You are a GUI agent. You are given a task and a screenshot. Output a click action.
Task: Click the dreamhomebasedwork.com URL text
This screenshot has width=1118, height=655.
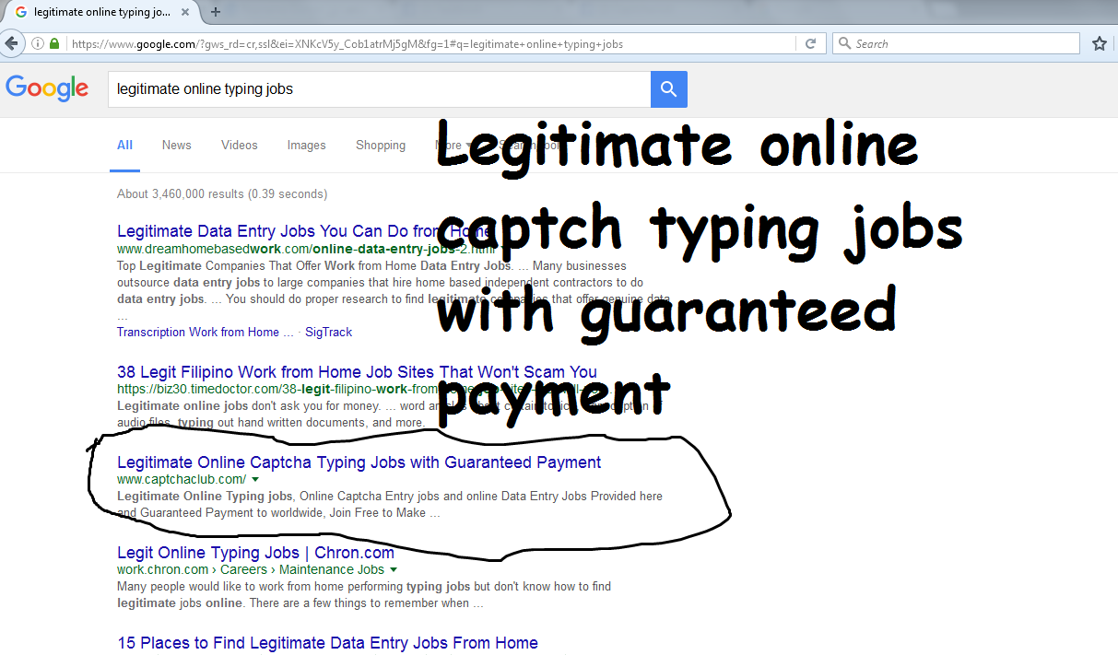coord(306,249)
